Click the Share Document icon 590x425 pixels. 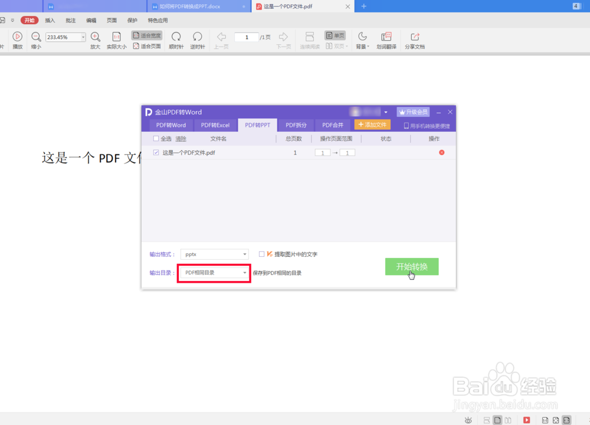pos(415,37)
